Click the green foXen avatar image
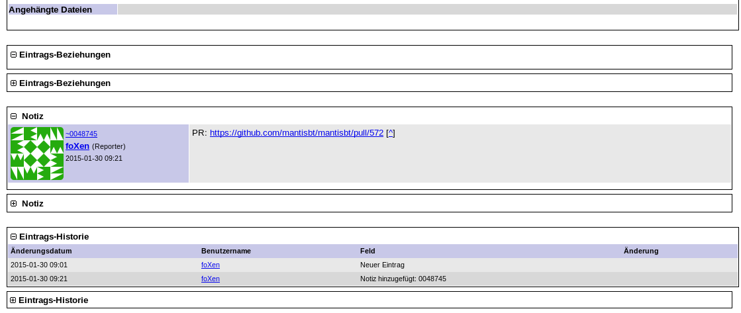The height and width of the screenshot is (313, 741). pos(37,154)
